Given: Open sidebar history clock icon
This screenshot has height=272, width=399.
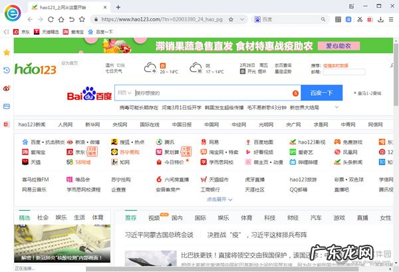Looking at the screenshot, I should (x=7, y=70).
